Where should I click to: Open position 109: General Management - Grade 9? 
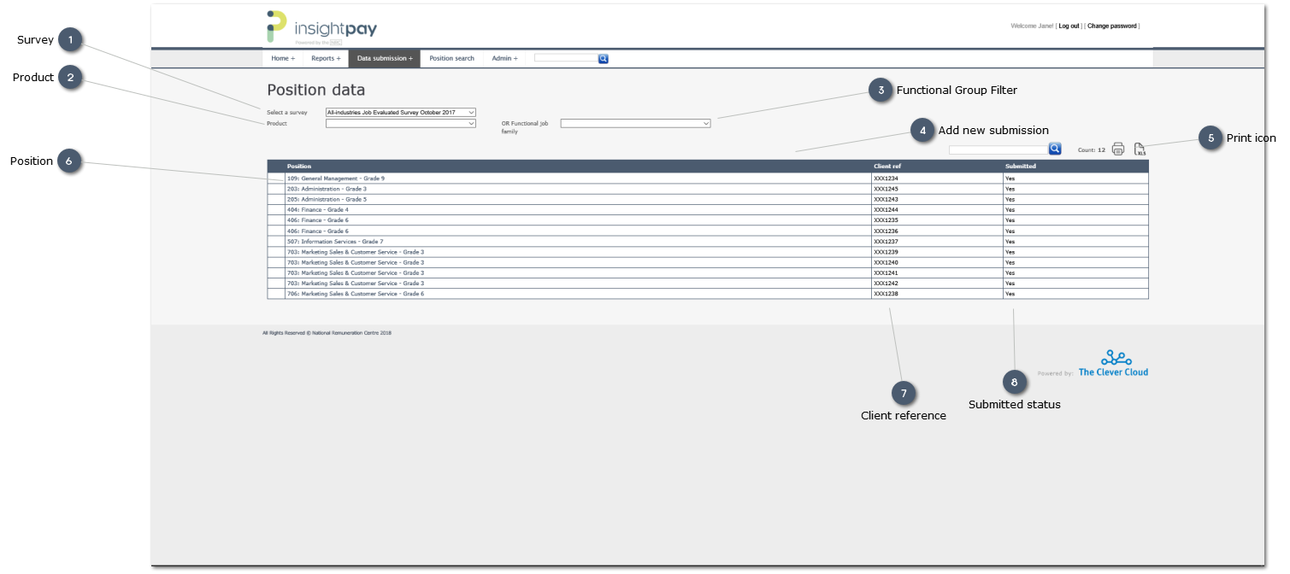(x=336, y=179)
